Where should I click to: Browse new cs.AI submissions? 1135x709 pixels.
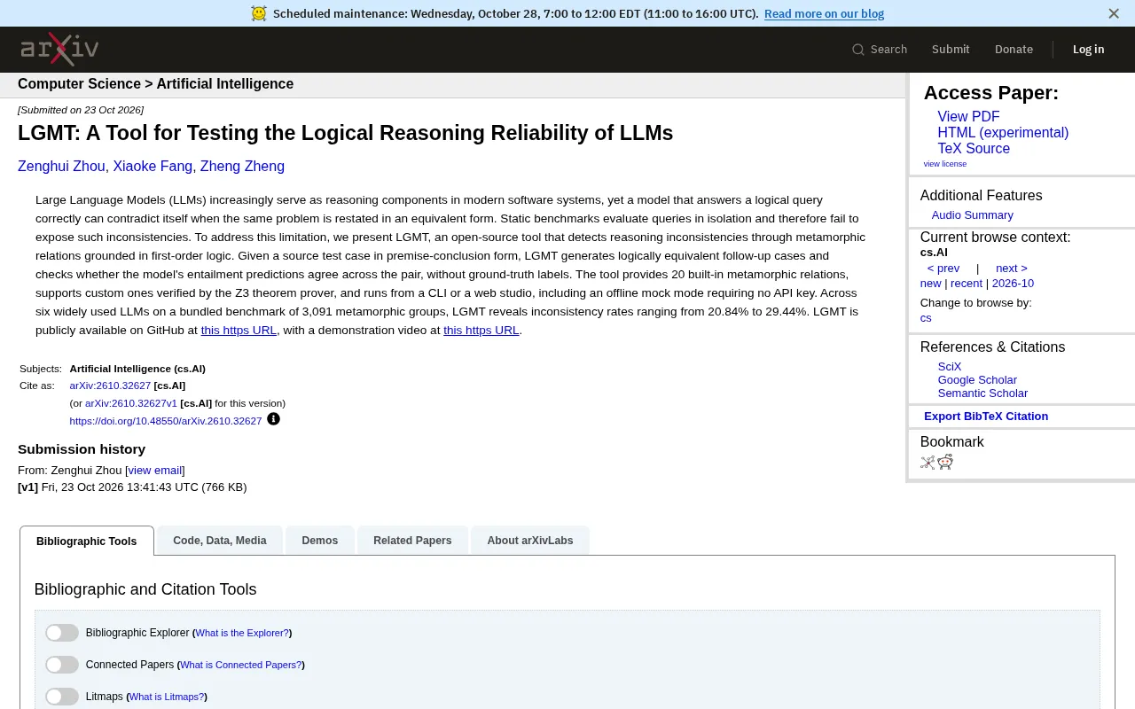click(930, 284)
